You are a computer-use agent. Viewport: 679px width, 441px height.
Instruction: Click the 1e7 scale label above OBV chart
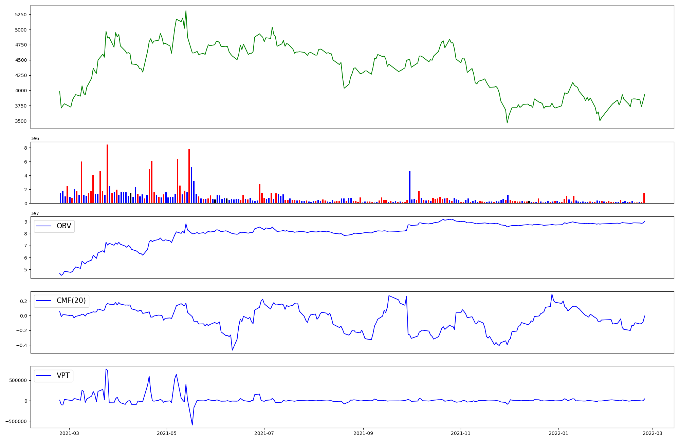click(35, 213)
